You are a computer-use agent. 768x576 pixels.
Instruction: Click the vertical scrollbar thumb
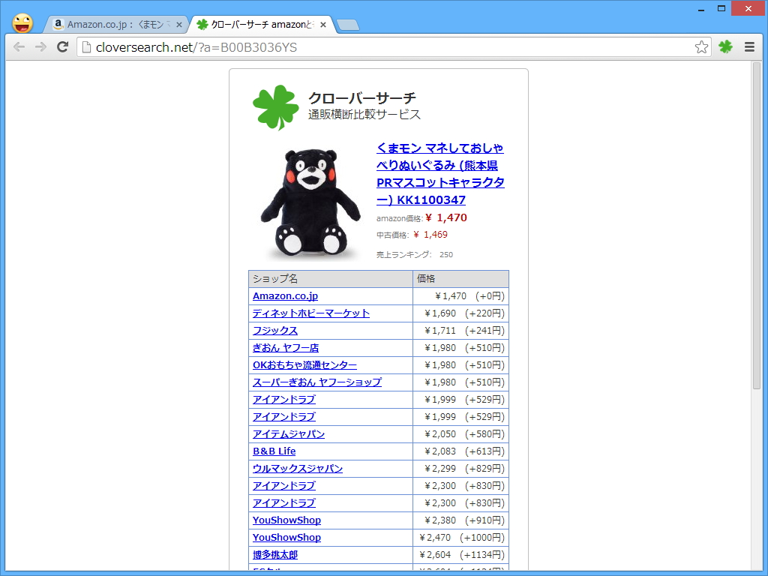pos(756,225)
